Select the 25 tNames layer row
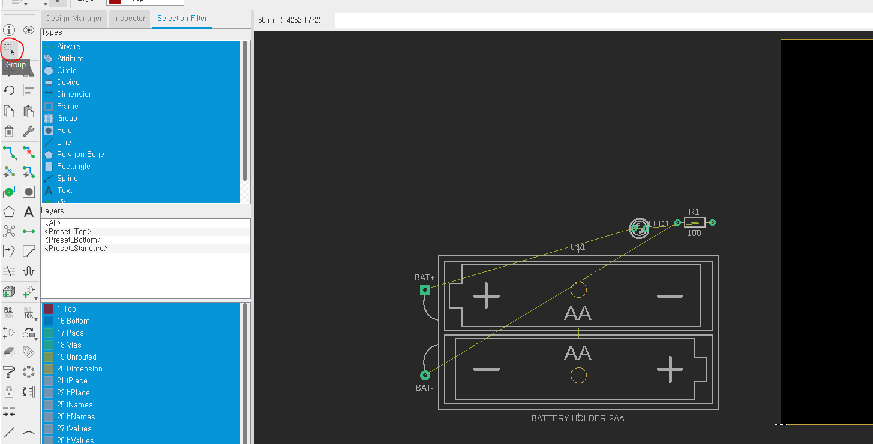 142,404
